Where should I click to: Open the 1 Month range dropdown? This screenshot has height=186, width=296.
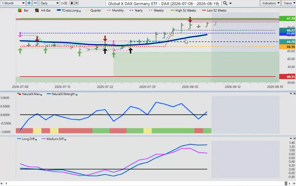(13, 3)
